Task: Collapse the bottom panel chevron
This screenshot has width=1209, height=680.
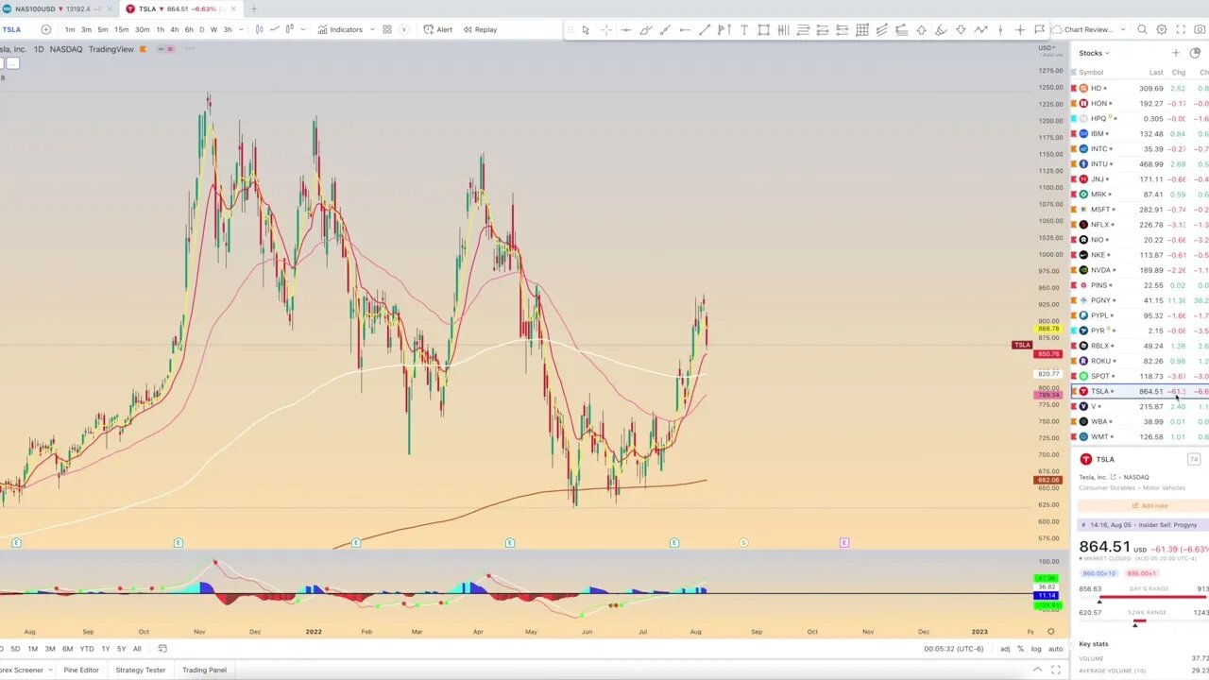Action: pyautogui.click(x=1037, y=670)
